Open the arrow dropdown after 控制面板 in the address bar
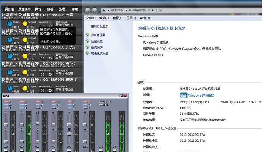This screenshot has height=152, width=262. [x=126, y=10]
